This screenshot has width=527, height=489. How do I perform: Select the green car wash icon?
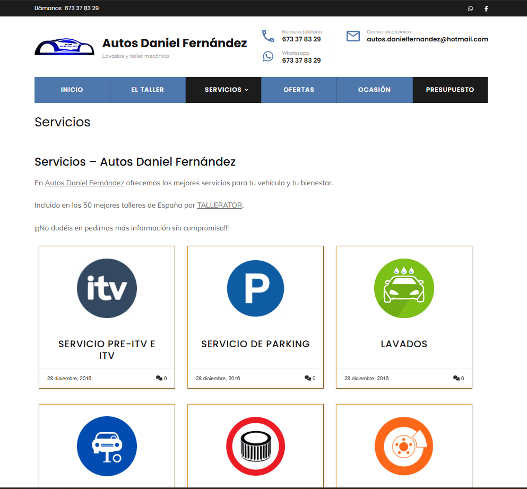(404, 288)
